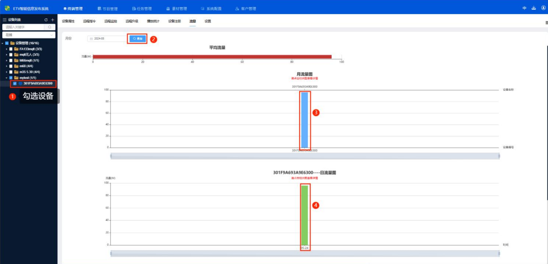Expand the M66mqtt folder arrow

click(6, 61)
